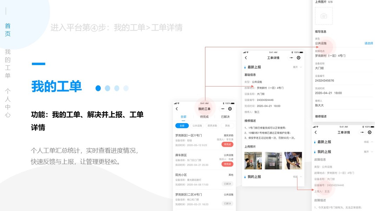
Task: Tap circle icon on lower-right 工单详情 screen
Action: coord(370,132)
